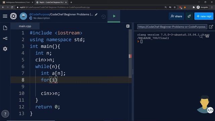Run the code with the green play button
Screen dimensions: 215x121
114,16
